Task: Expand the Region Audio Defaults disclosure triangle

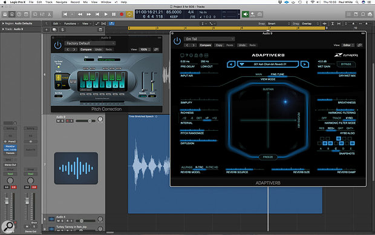Action: (3, 24)
